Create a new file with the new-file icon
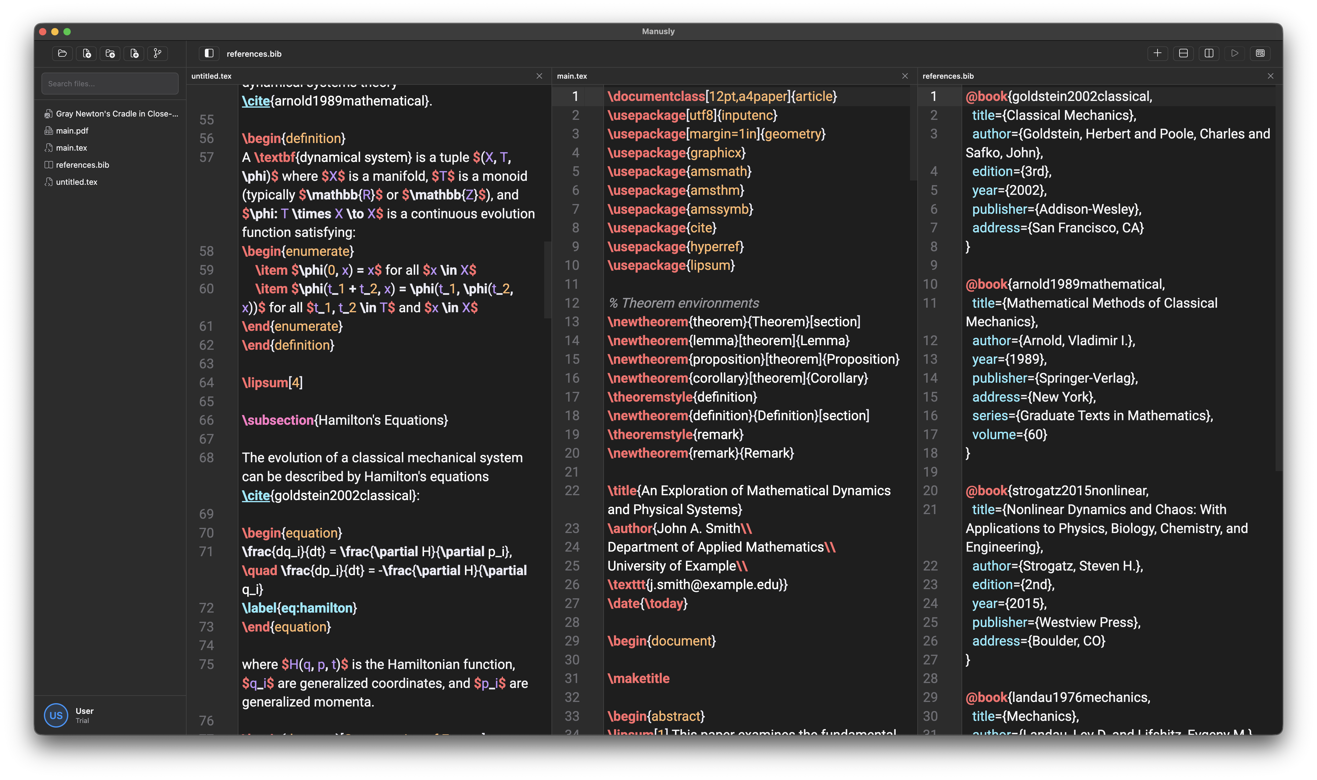The image size is (1317, 780). tap(86, 53)
